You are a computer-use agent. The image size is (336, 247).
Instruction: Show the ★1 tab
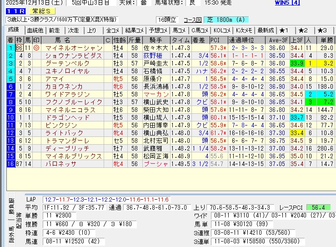284,30
